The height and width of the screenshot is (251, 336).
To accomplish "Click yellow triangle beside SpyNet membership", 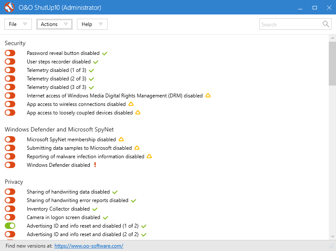I will click(x=121, y=139).
